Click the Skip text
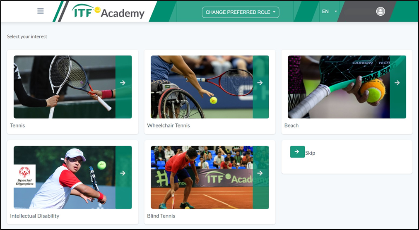 pos(310,153)
